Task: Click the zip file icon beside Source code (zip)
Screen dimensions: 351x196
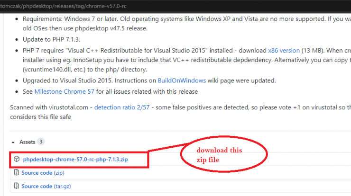Action: point(16,172)
